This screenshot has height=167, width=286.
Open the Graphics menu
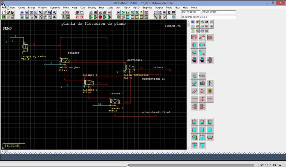point(147,8)
